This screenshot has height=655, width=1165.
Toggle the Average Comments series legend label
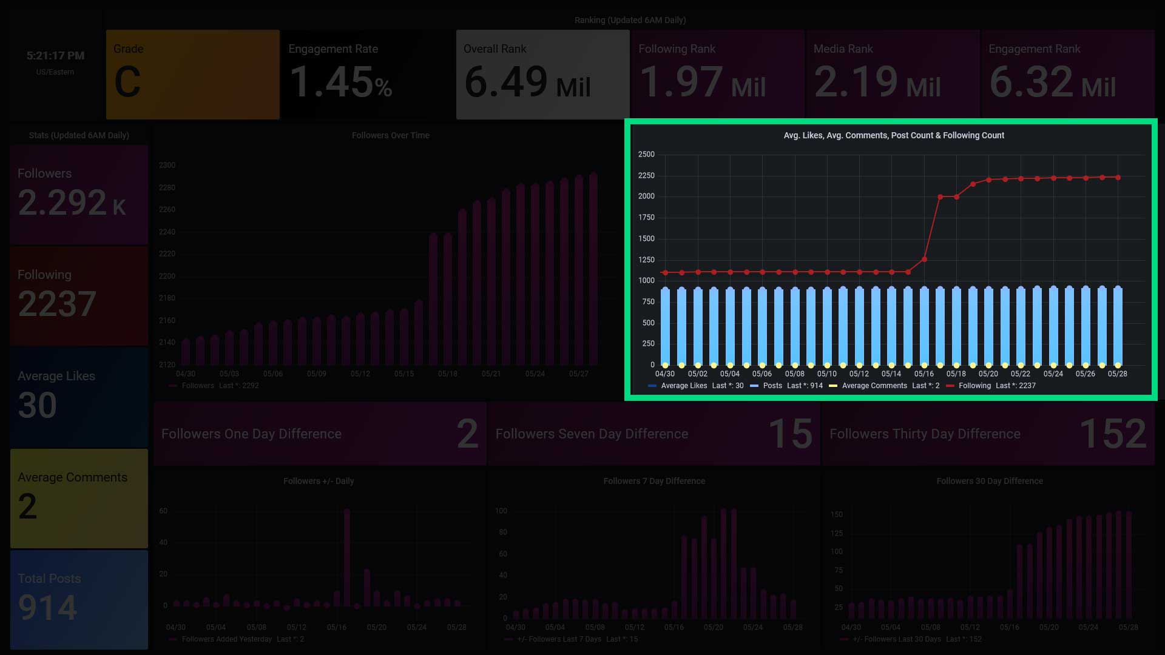pyautogui.click(x=874, y=386)
